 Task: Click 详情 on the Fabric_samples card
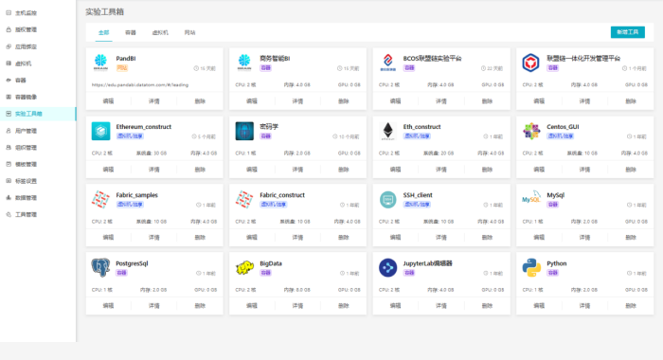point(153,238)
